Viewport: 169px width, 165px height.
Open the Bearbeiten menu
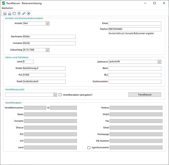point(7,8)
